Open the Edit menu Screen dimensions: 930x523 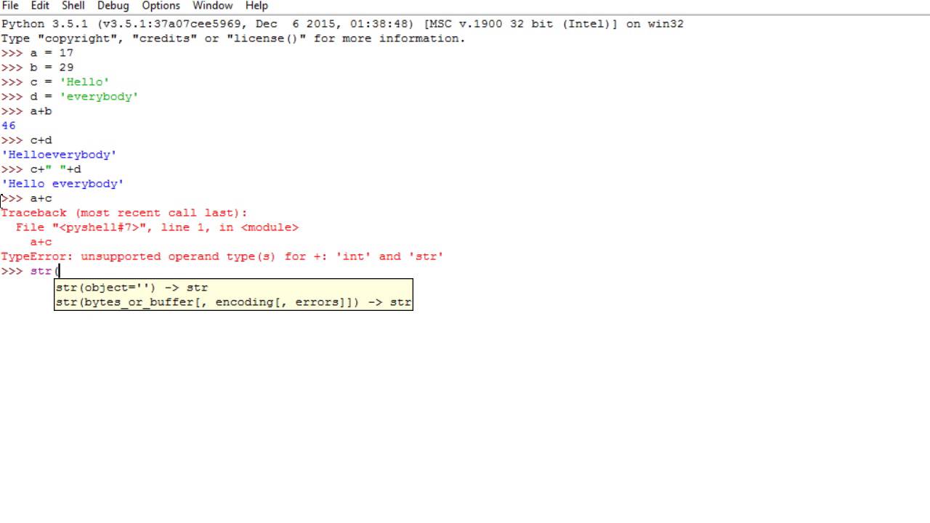(x=40, y=6)
